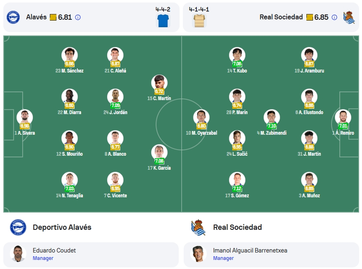Click the Alavés club crest in header

pos(13,17)
